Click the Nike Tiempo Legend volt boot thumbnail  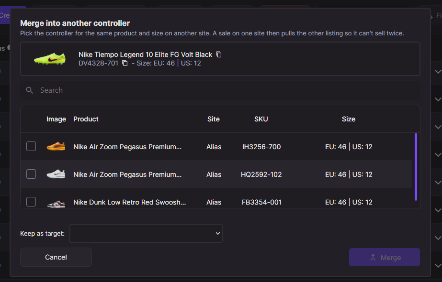pos(50,59)
